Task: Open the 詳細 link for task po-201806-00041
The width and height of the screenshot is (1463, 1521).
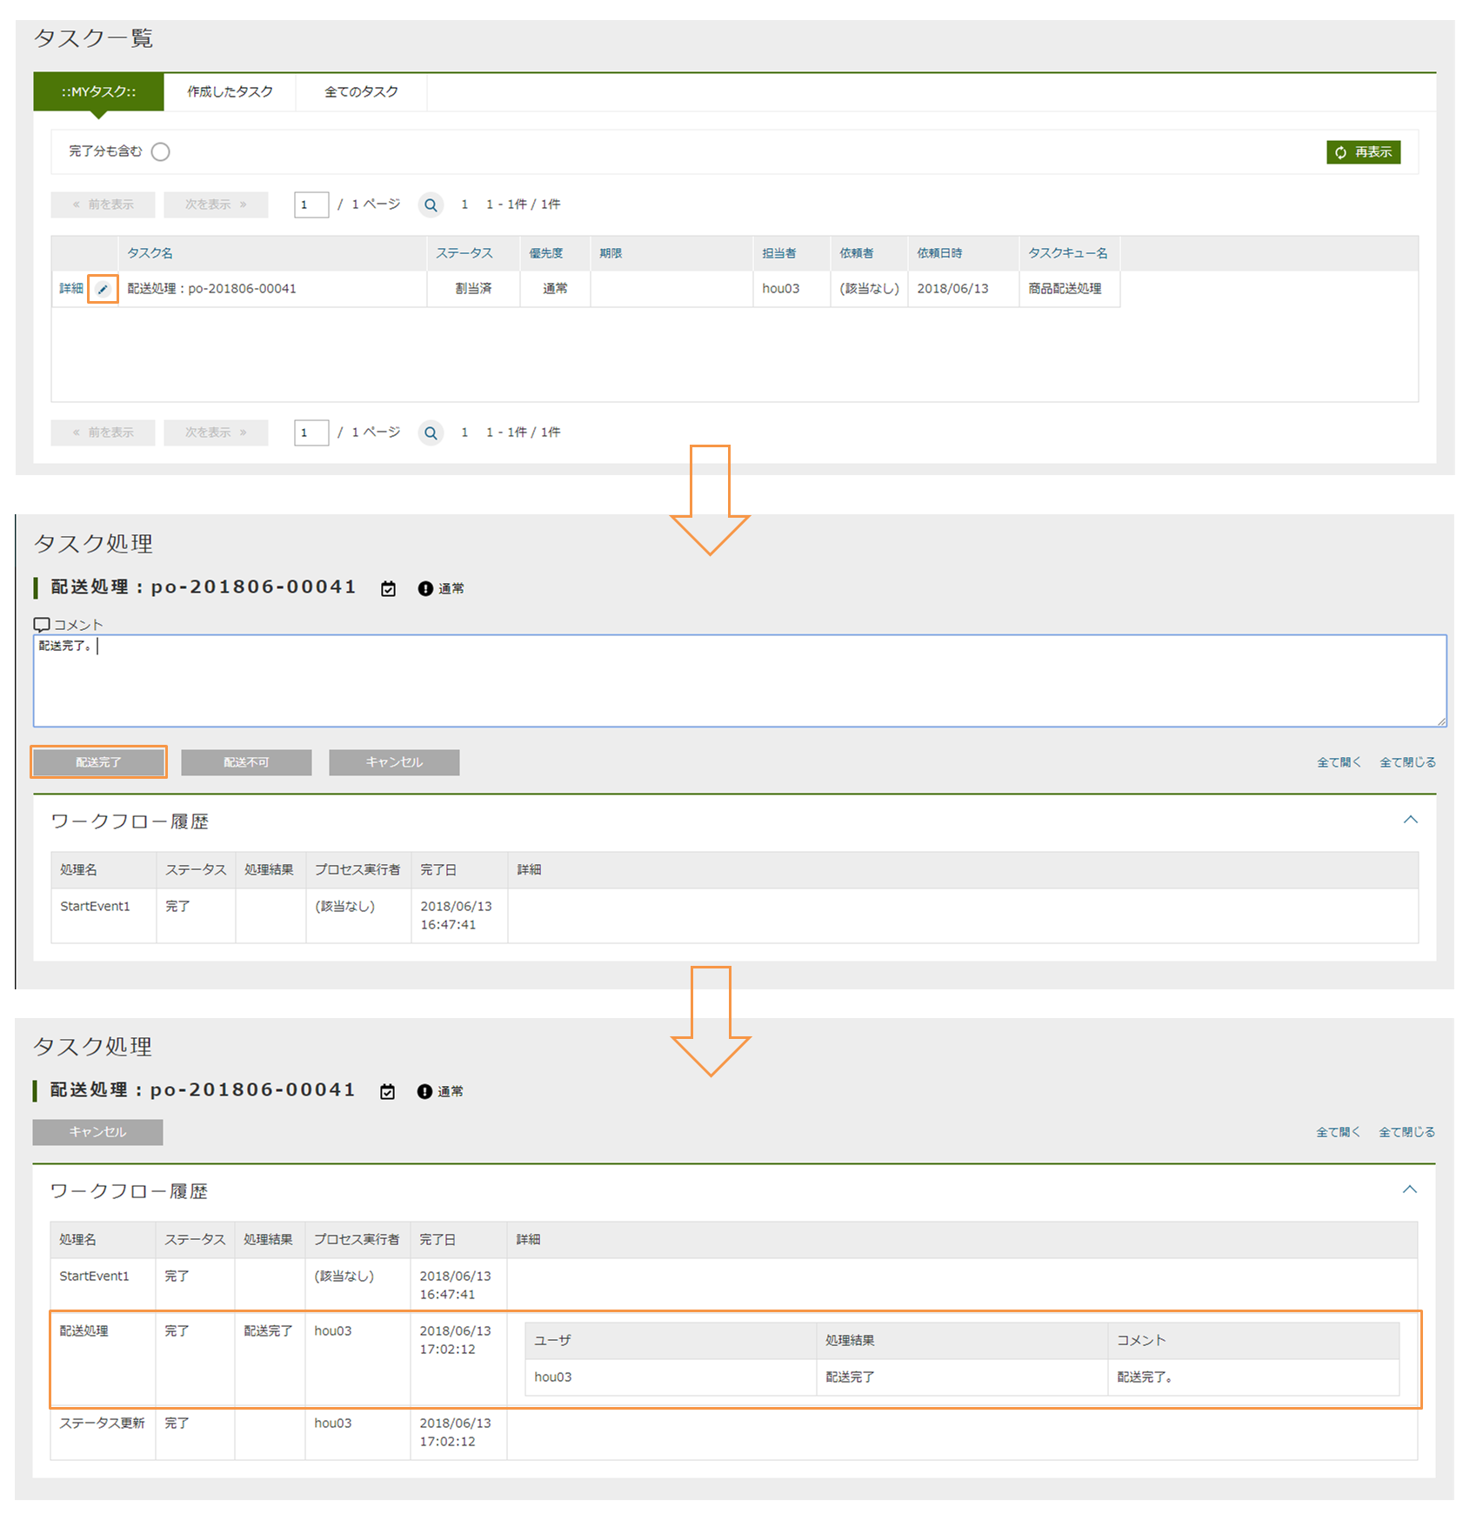Action: [71, 289]
